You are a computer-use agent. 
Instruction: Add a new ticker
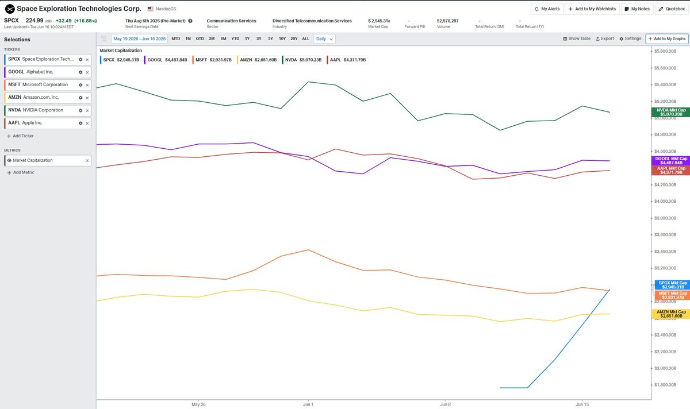pyautogui.click(x=20, y=136)
